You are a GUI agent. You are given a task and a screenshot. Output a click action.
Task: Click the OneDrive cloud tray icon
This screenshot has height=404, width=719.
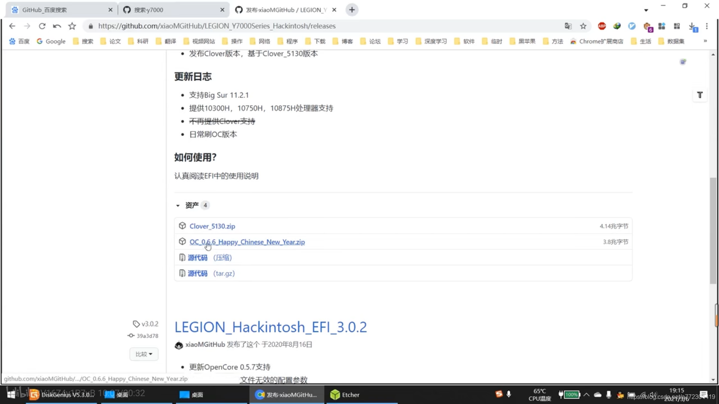point(598,394)
